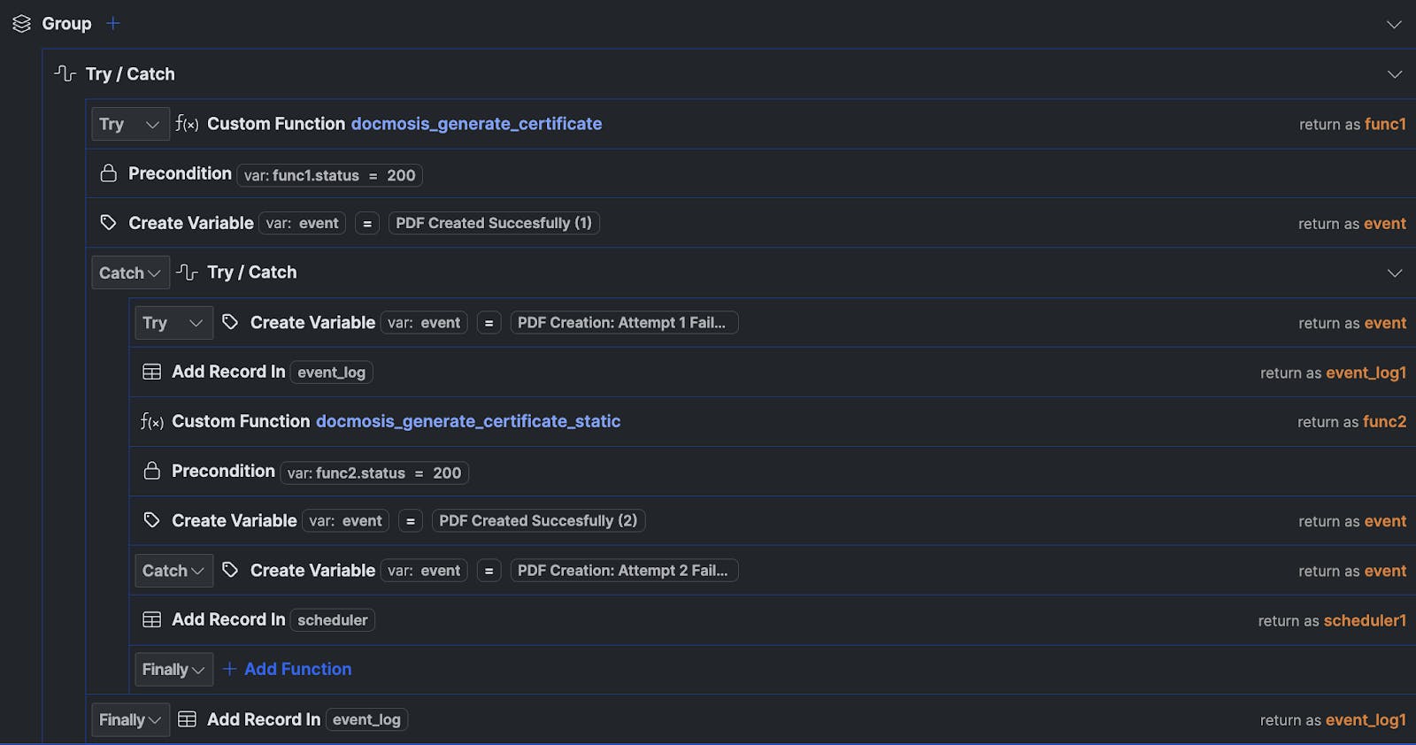This screenshot has height=745, width=1416.
Task: Click the event_log table chip in the Finally row
Action: point(366,720)
